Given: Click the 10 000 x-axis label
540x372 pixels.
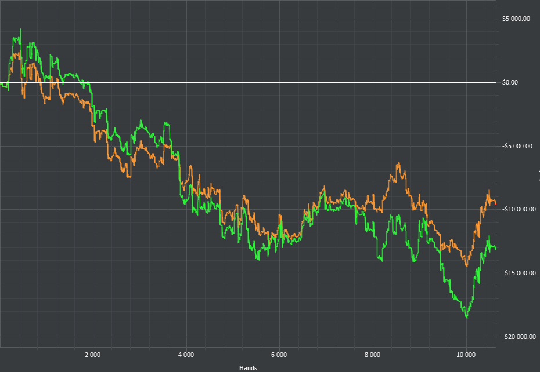Looking at the screenshot, I should click(x=466, y=355).
